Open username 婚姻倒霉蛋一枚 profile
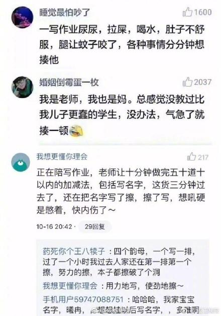The image size is (221, 316). click(69, 82)
